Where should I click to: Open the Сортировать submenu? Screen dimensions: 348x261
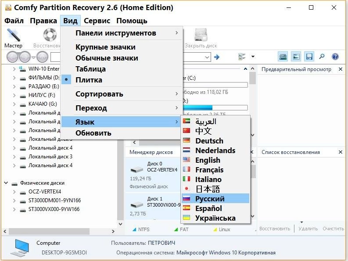click(x=121, y=94)
